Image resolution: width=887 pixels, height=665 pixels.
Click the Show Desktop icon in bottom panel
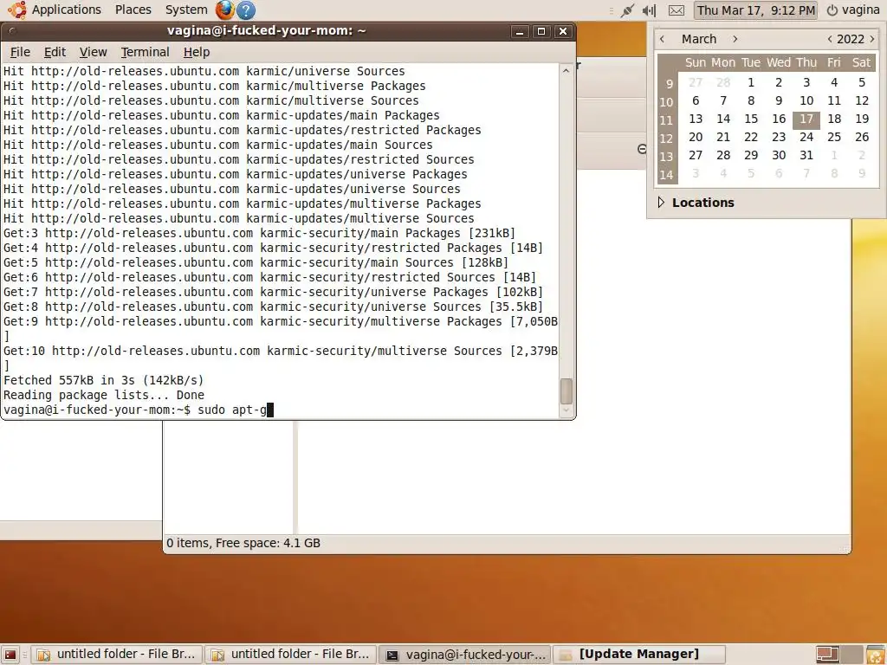pos(10,655)
